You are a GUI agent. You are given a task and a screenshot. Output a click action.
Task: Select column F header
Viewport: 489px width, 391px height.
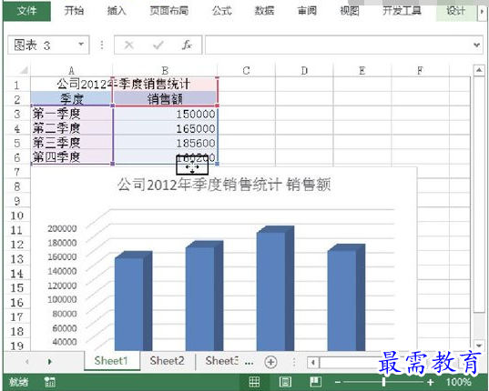420,70
